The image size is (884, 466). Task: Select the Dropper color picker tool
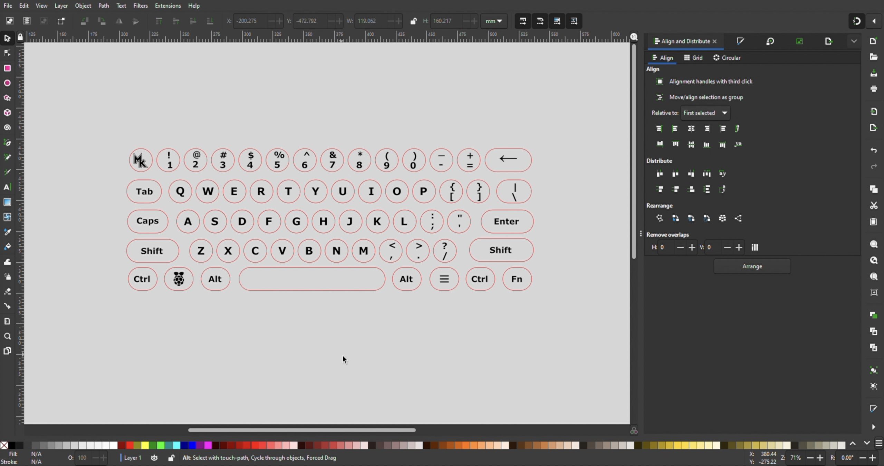pos(8,232)
